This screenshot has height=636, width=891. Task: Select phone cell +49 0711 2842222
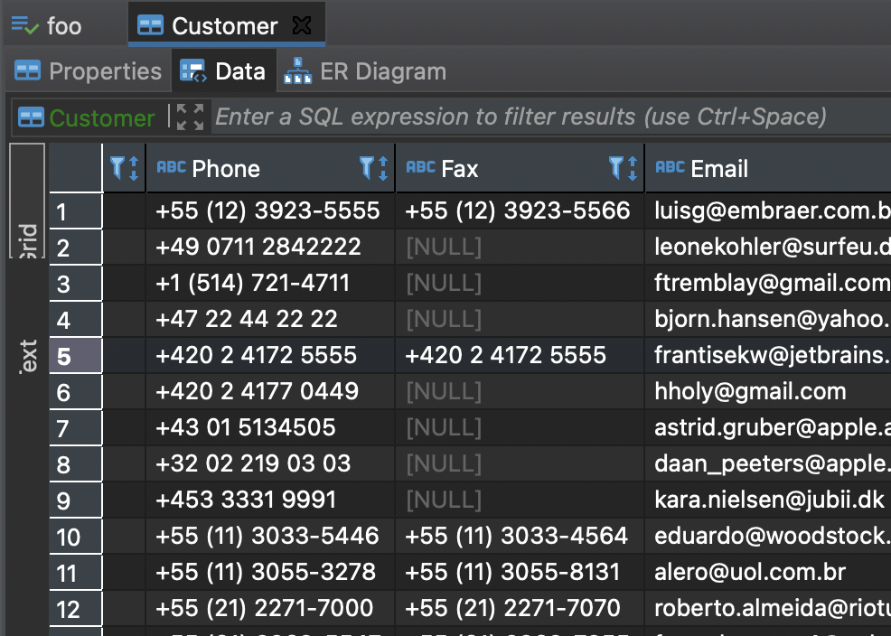tap(270, 248)
